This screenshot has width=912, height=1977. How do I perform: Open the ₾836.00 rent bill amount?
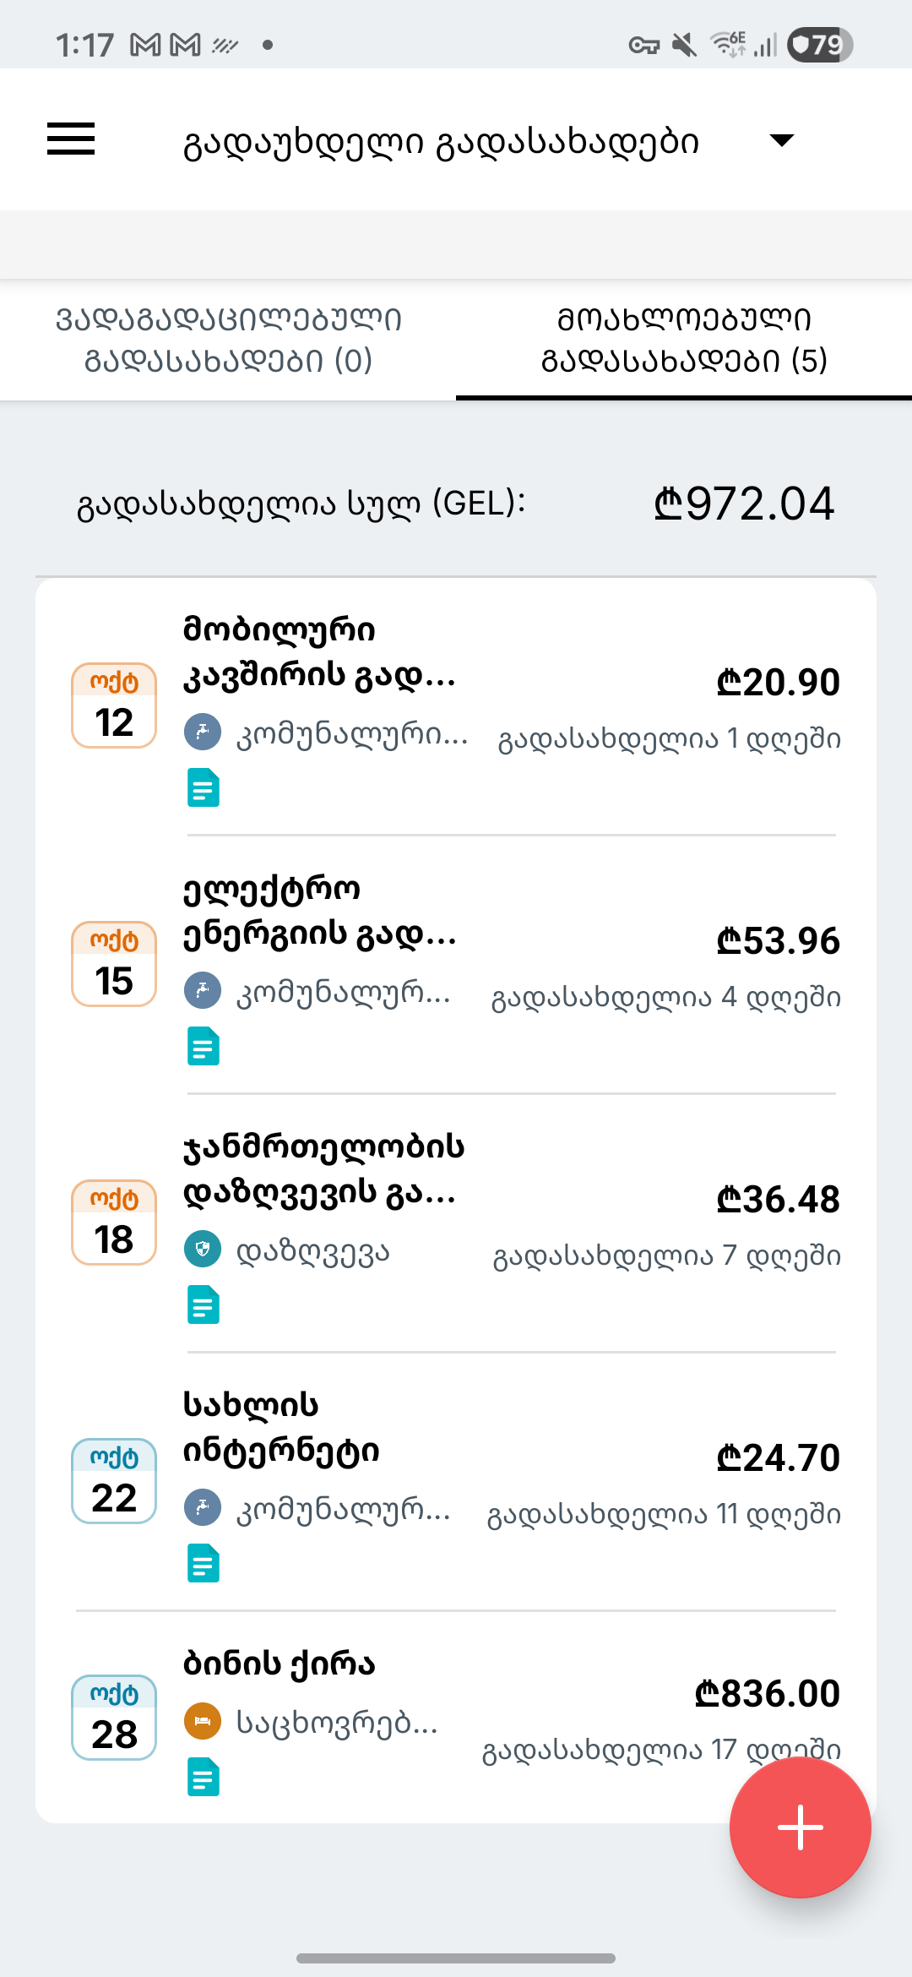pyautogui.click(x=768, y=1693)
